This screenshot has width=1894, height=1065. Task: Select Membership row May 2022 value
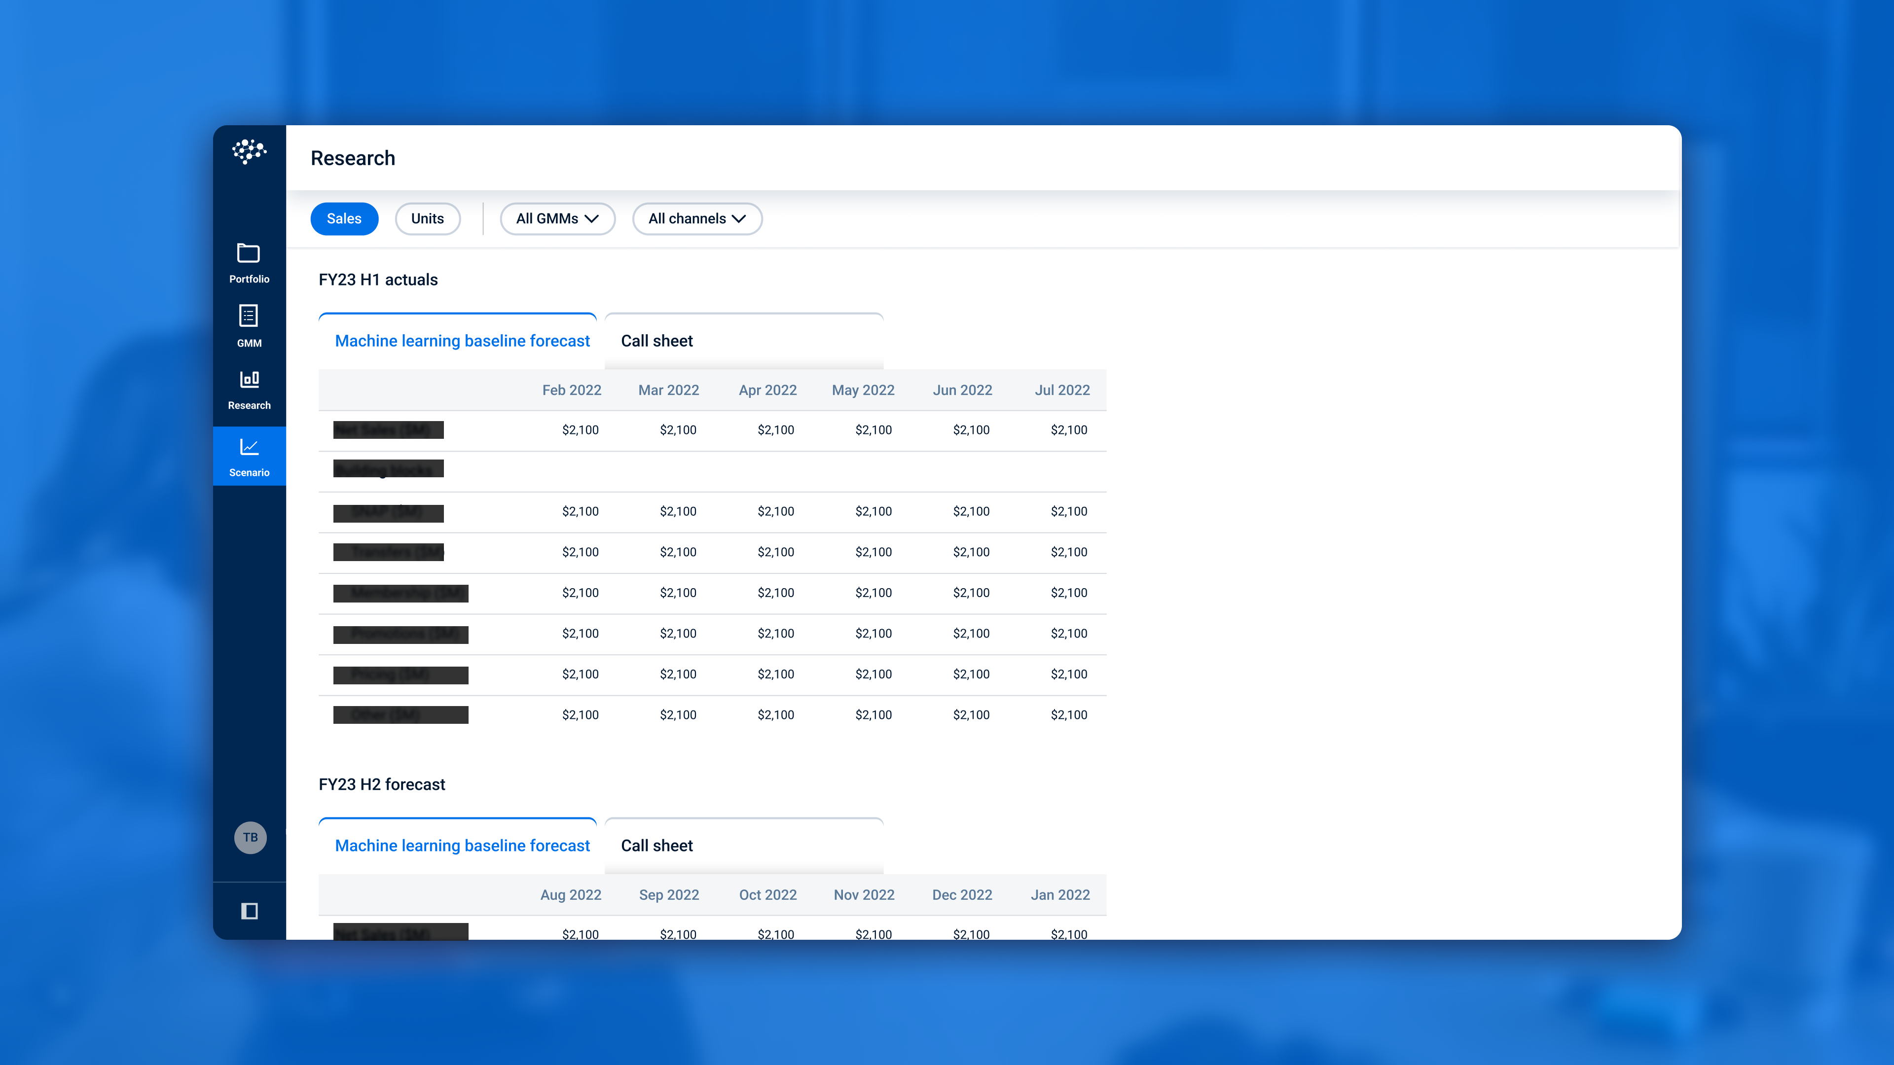coord(874,592)
